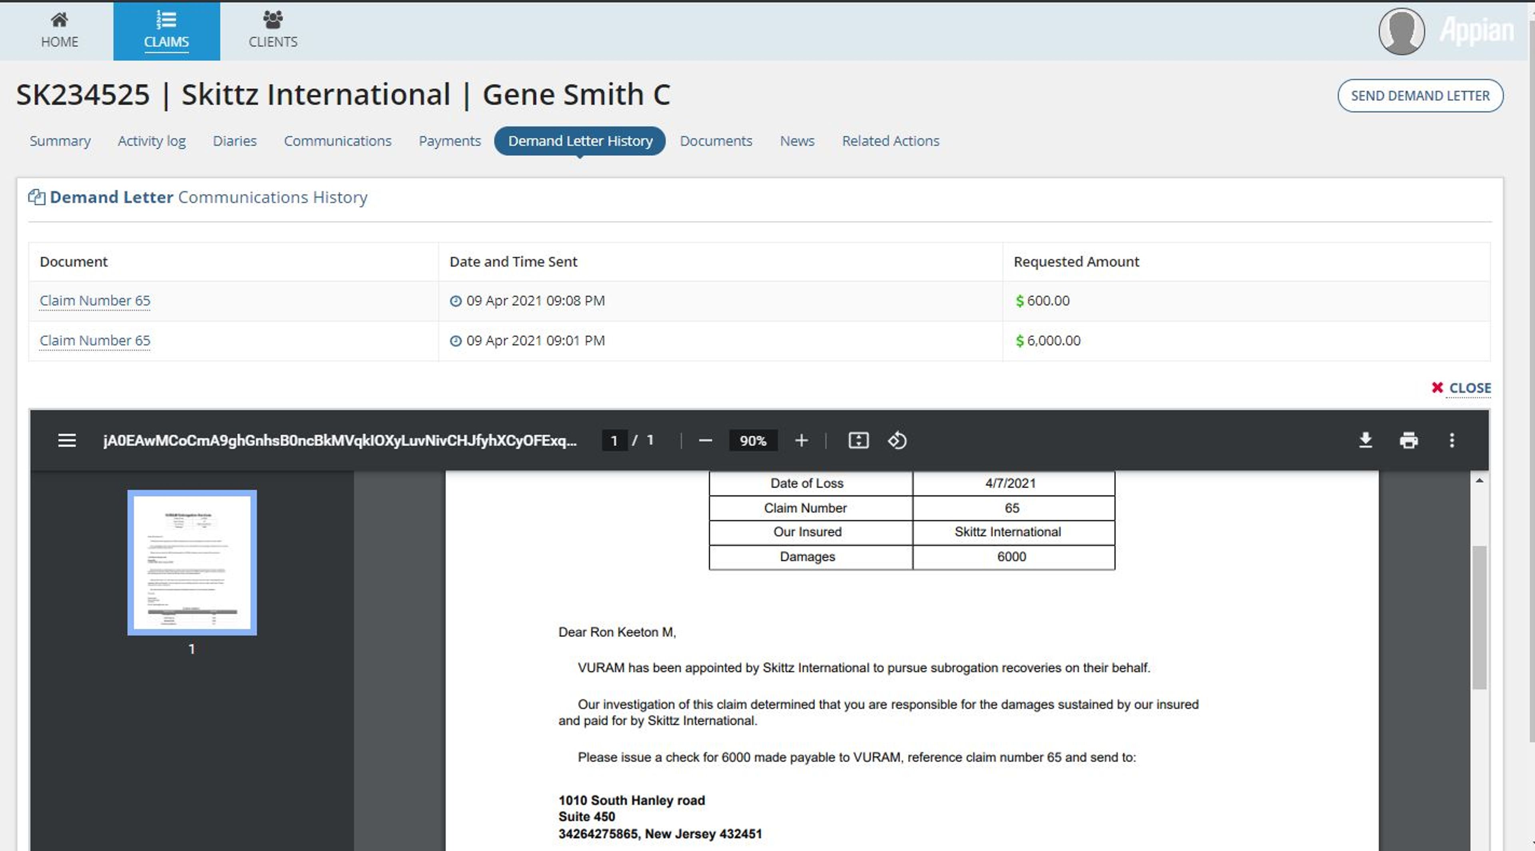Click the Requested Amount column header

coord(1076,262)
